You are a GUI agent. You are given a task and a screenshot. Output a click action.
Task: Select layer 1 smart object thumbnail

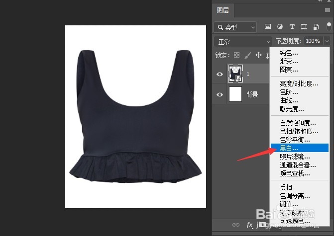(x=235, y=74)
